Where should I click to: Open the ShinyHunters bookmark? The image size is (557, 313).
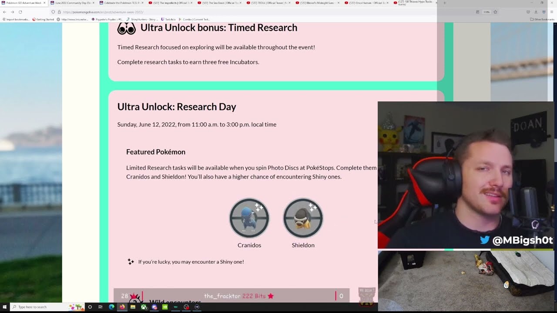[x=142, y=19]
